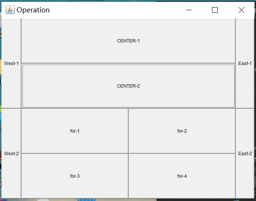Choose the West-2 button
The width and height of the screenshot is (256, 201).
pos(11,154)
